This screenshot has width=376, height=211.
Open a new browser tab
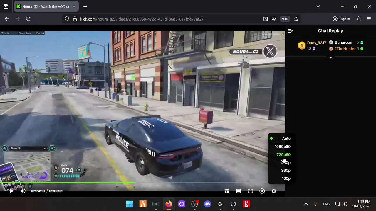click(85, 6)
